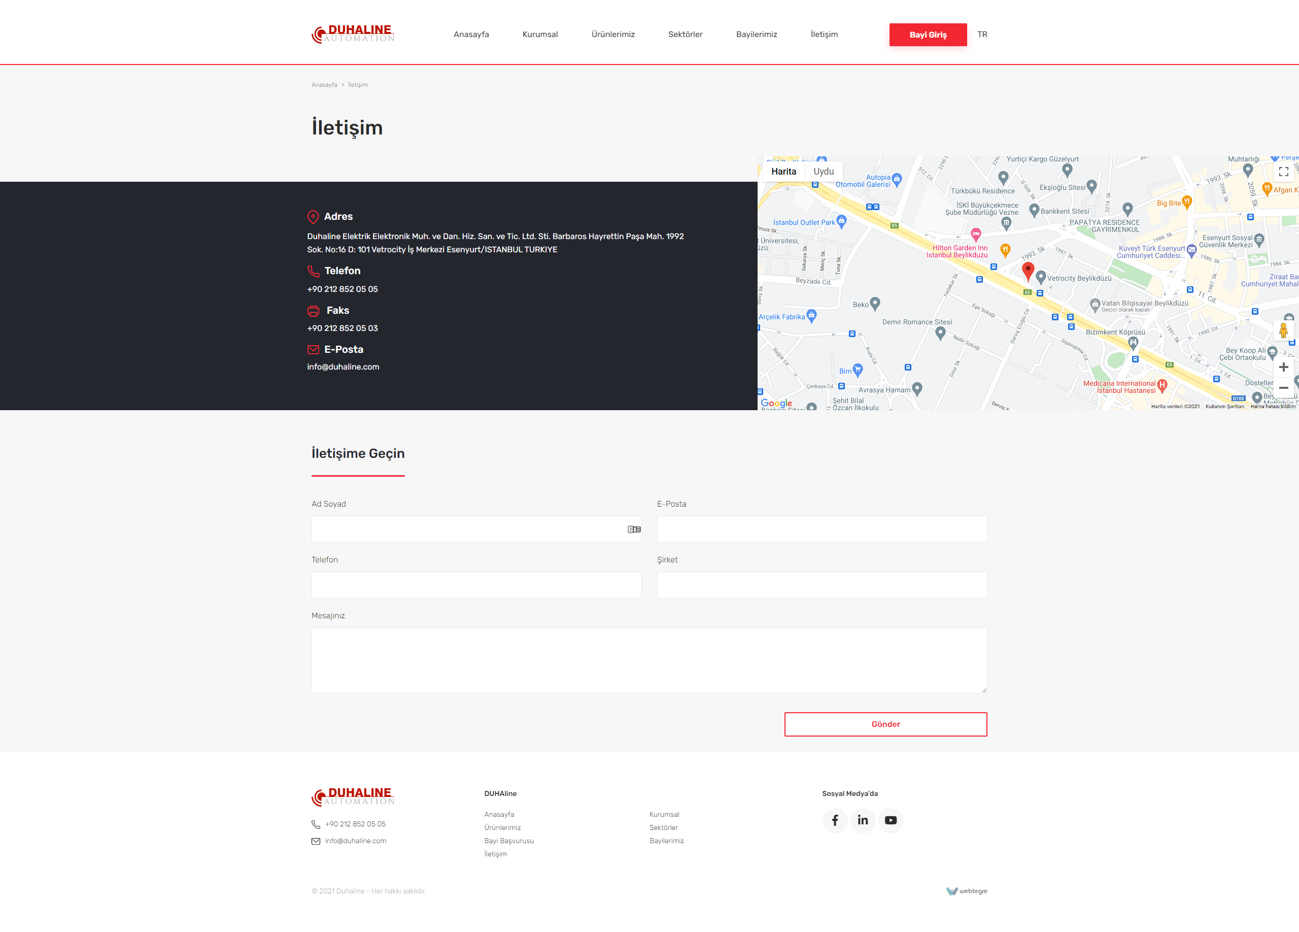
Task: Click info@duhaline.com in dark contact panel
Action: pyautogui.click(x=343, y=367)
